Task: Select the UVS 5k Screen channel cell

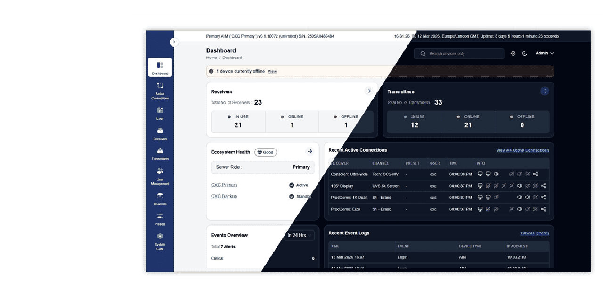Action: pyautogui.click(x=386, y=186)
